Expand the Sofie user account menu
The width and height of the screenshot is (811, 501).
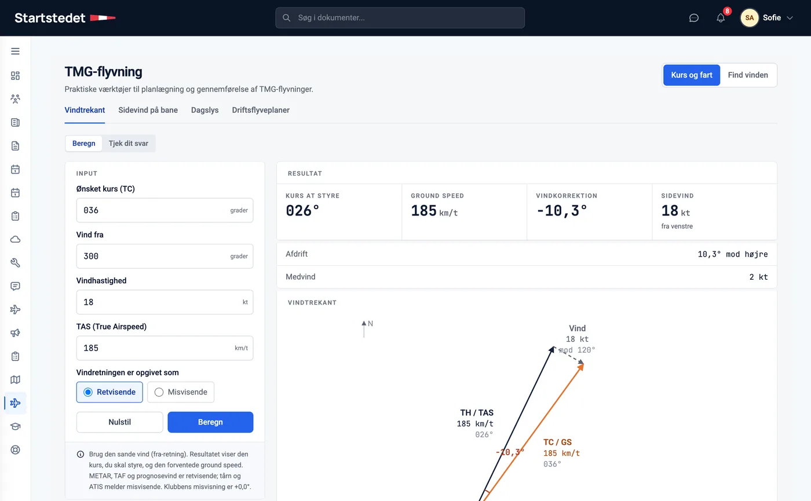pyautogui.click(x=768, y=18)
